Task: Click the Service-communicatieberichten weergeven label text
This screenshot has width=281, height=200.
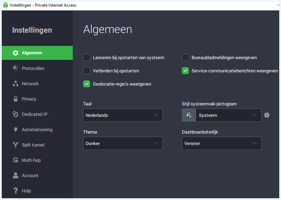Action: click(x=234, y=71)
